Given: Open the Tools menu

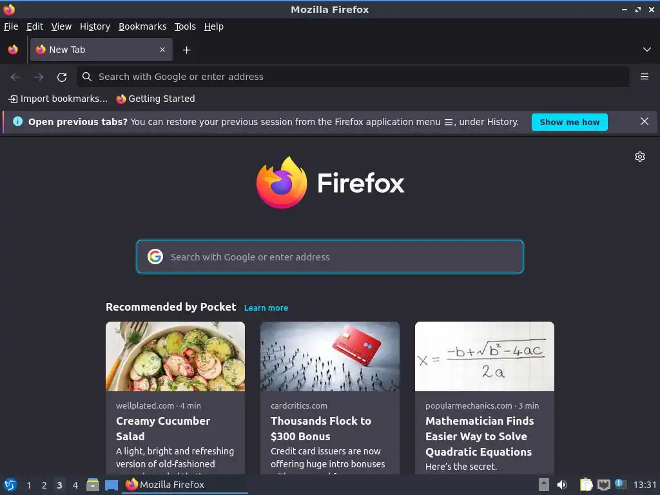Looking at the screenshot, I should (185, 26).
